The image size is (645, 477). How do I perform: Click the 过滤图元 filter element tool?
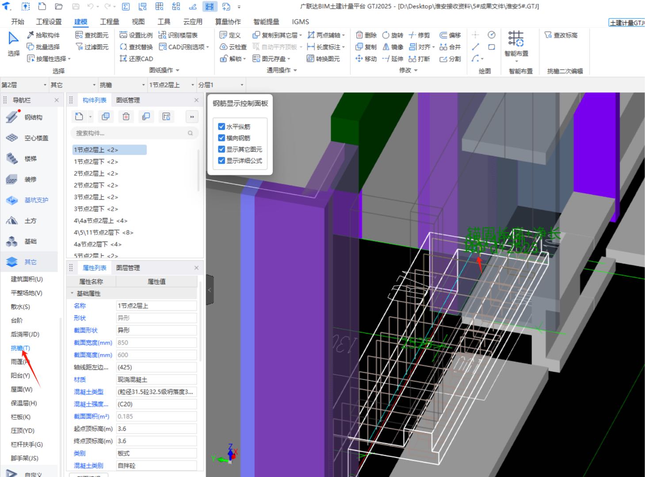point(92,47)
